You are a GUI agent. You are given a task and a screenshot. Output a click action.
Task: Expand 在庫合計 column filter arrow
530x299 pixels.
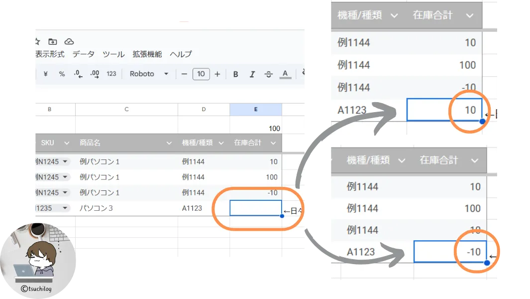(273, 143)
